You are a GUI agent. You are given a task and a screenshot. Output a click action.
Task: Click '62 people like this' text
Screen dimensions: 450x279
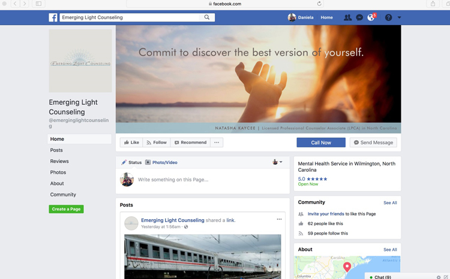point(325,224)
